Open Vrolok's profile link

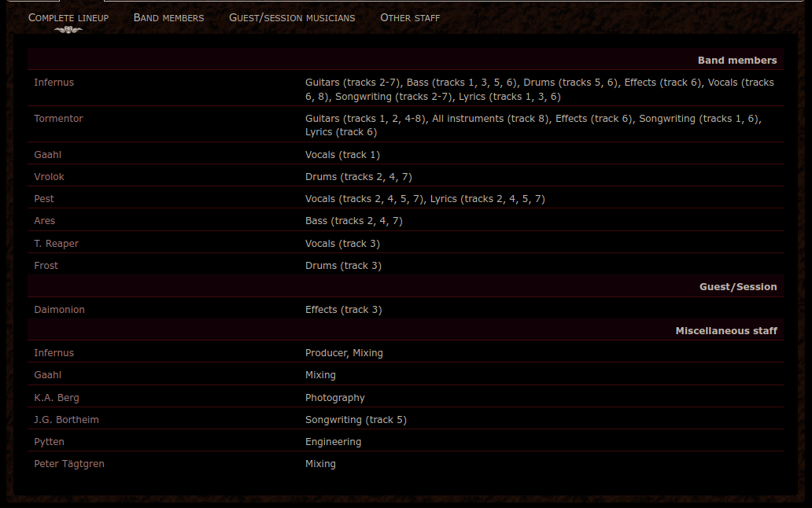(x=50, y=177)
